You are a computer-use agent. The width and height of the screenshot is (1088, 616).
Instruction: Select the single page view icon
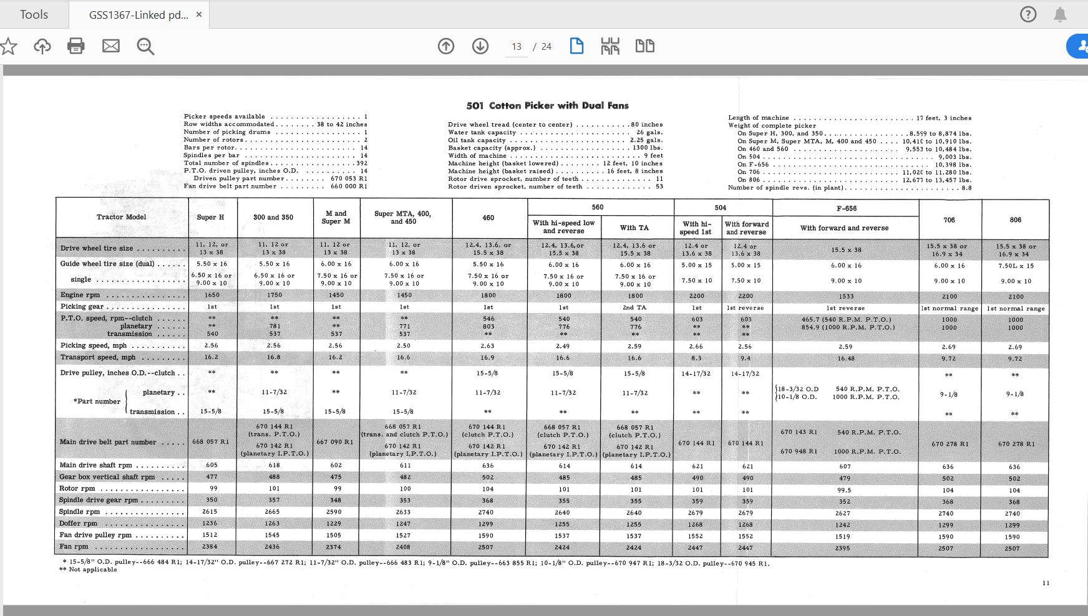(576, 46)
